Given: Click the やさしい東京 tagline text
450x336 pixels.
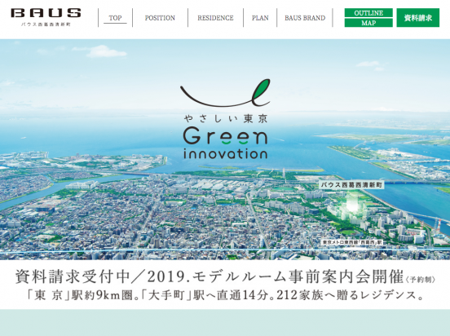Looking at the screenshot, I should tap(226, 119).
